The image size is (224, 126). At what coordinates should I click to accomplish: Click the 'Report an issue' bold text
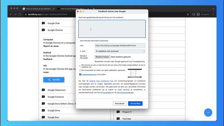coord(51,46)
